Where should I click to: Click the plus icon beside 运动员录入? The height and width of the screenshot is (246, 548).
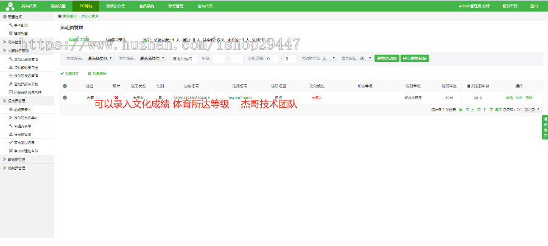click(10, 110)
